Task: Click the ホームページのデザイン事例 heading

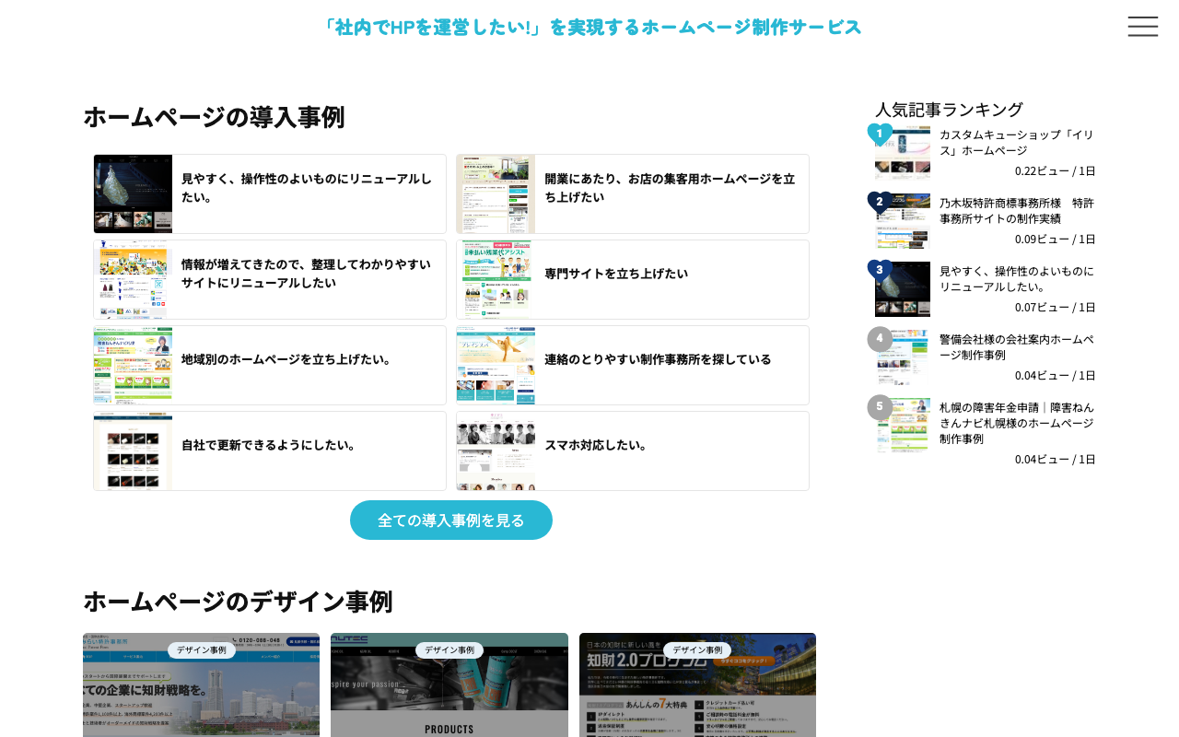Action: 238,602
